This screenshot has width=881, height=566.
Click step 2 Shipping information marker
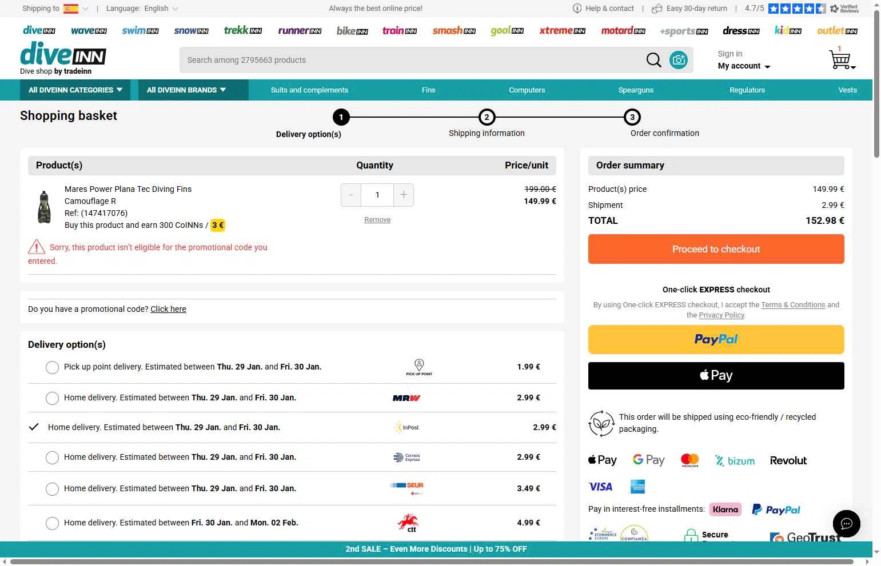tap(487, 117)
